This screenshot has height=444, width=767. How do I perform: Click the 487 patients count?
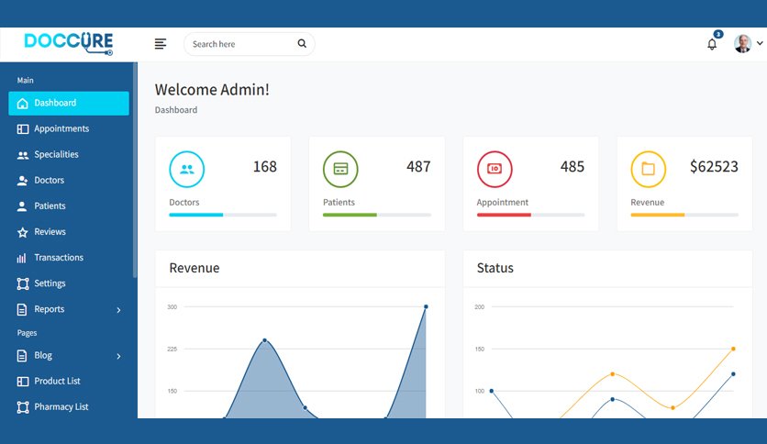coord(418,167)
